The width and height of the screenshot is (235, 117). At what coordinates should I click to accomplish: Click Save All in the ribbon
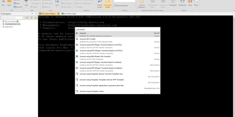(x=19, y=7)
